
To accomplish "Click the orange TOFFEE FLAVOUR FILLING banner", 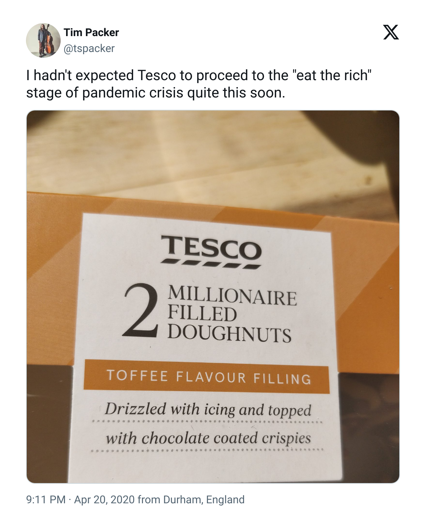I will (207, 377).
